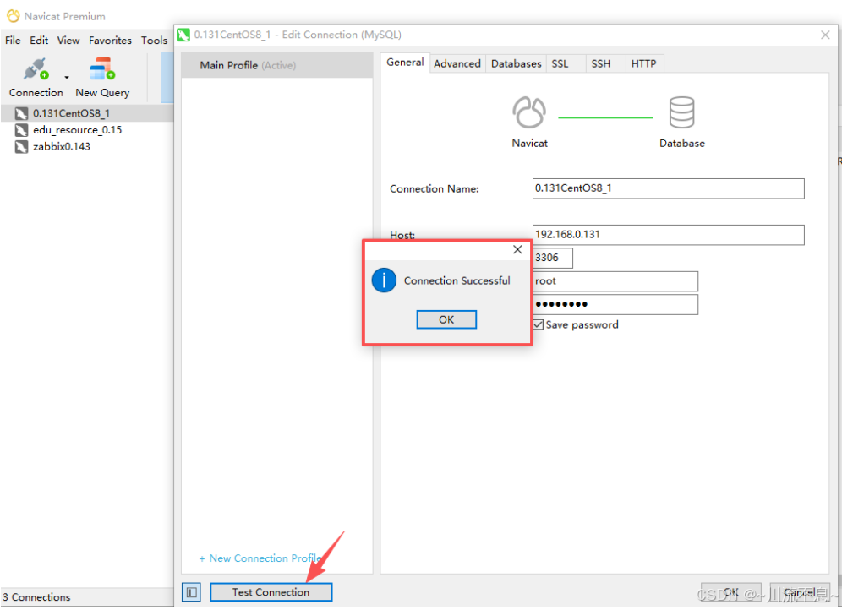This screenshot has height=610, width=842.
Task: Click the icon beside edu_resource_0.15
Action: coord(21,130)
